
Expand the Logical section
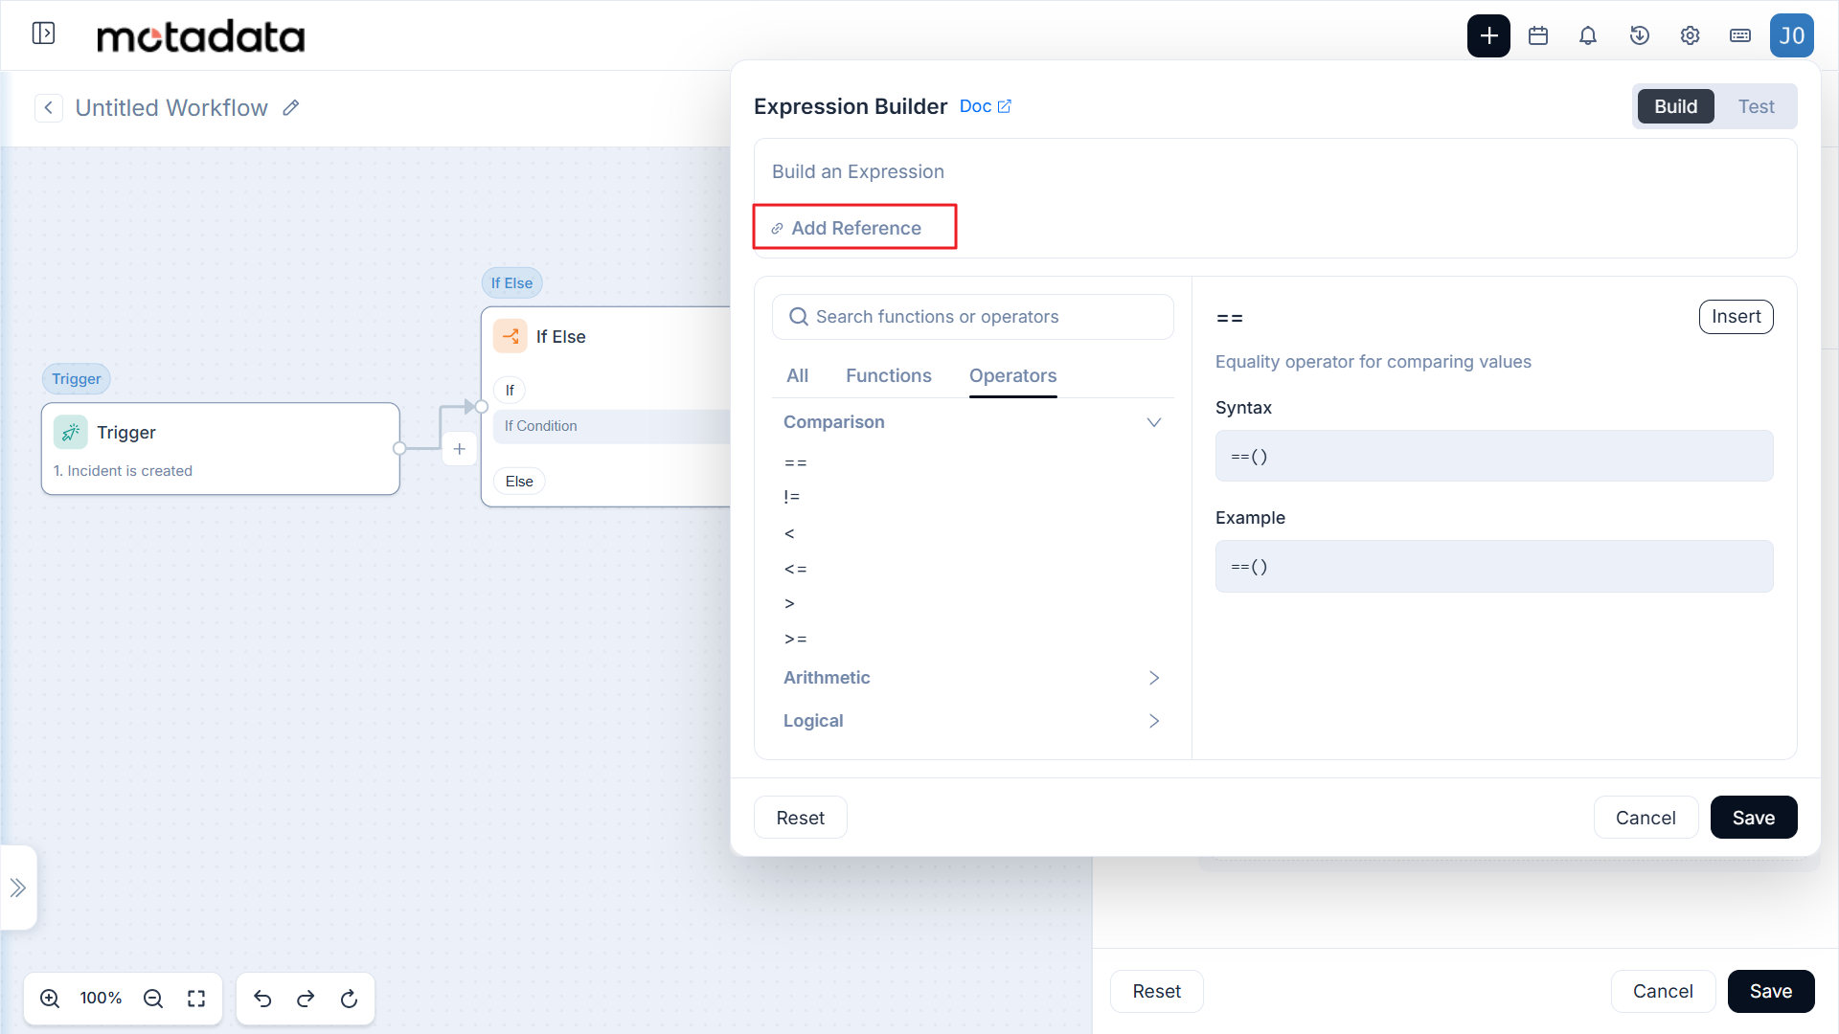pos(972,721)
